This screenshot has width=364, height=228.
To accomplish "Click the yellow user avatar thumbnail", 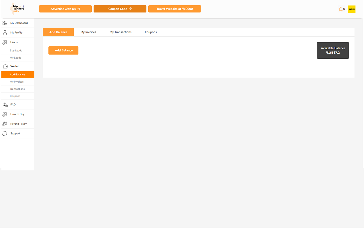I will (352, 9).
